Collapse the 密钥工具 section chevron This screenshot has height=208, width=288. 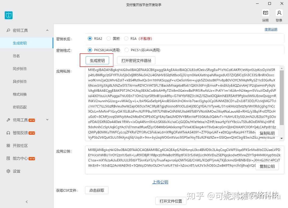tap(47, 30)
